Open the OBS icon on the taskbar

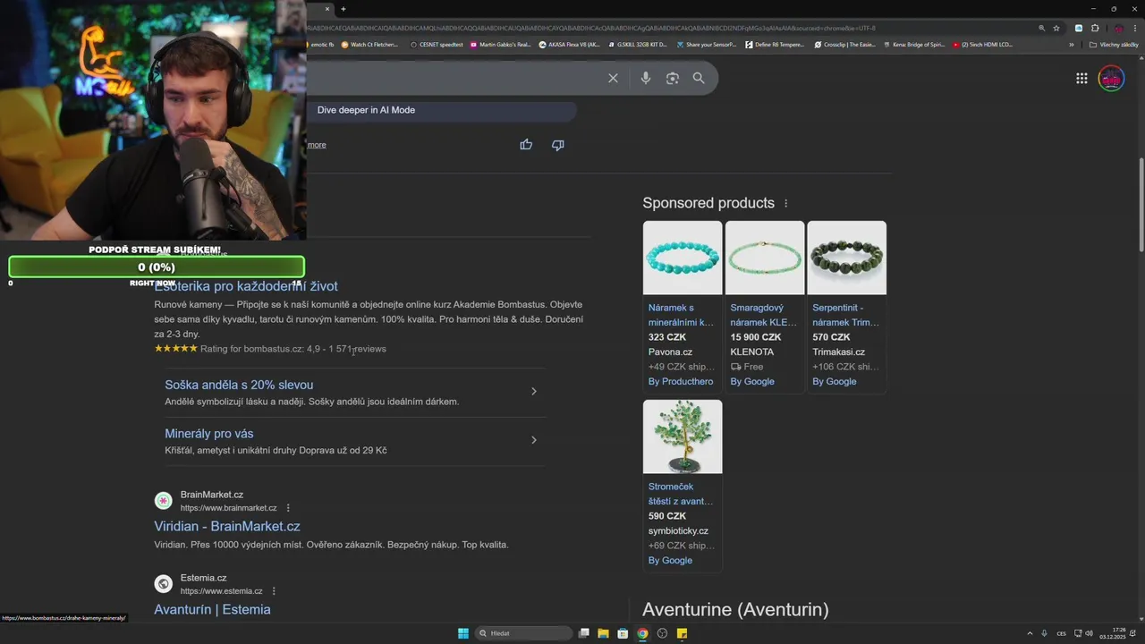pyautogui.click(x=662, y=633)
